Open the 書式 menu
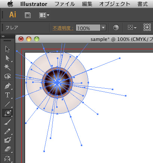The height and width of the screenshot is (163, 153). pos(143,4)
